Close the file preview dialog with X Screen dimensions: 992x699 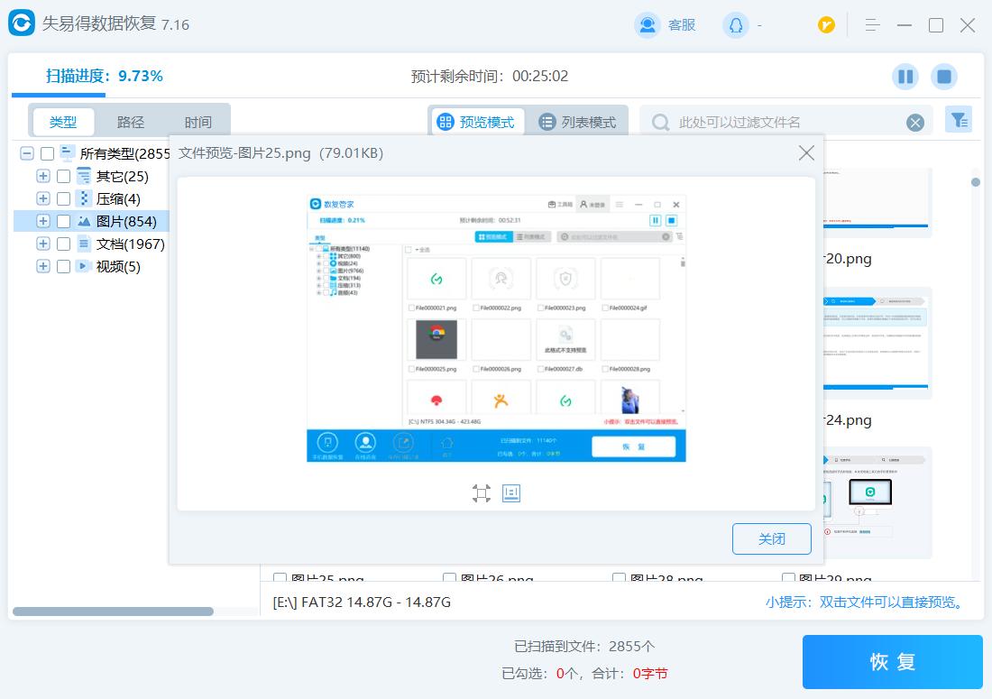coord(806,153)
